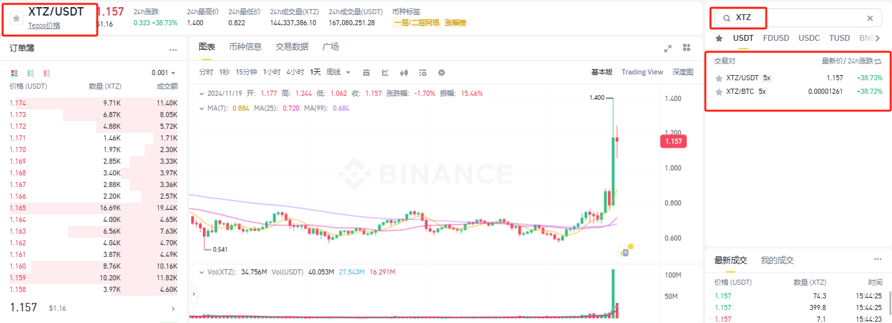Image resolution: width=892 pixels, height=323 pixels.
Task: Expand the chart to fullscreen
Action: (668, 48)
